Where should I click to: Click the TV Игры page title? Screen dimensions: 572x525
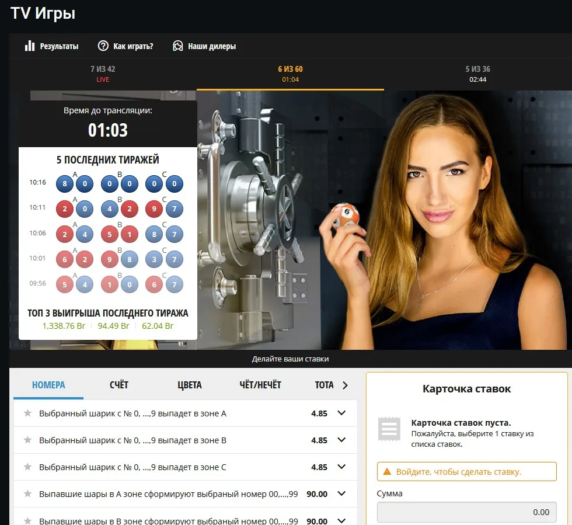[x=43, y=13]
